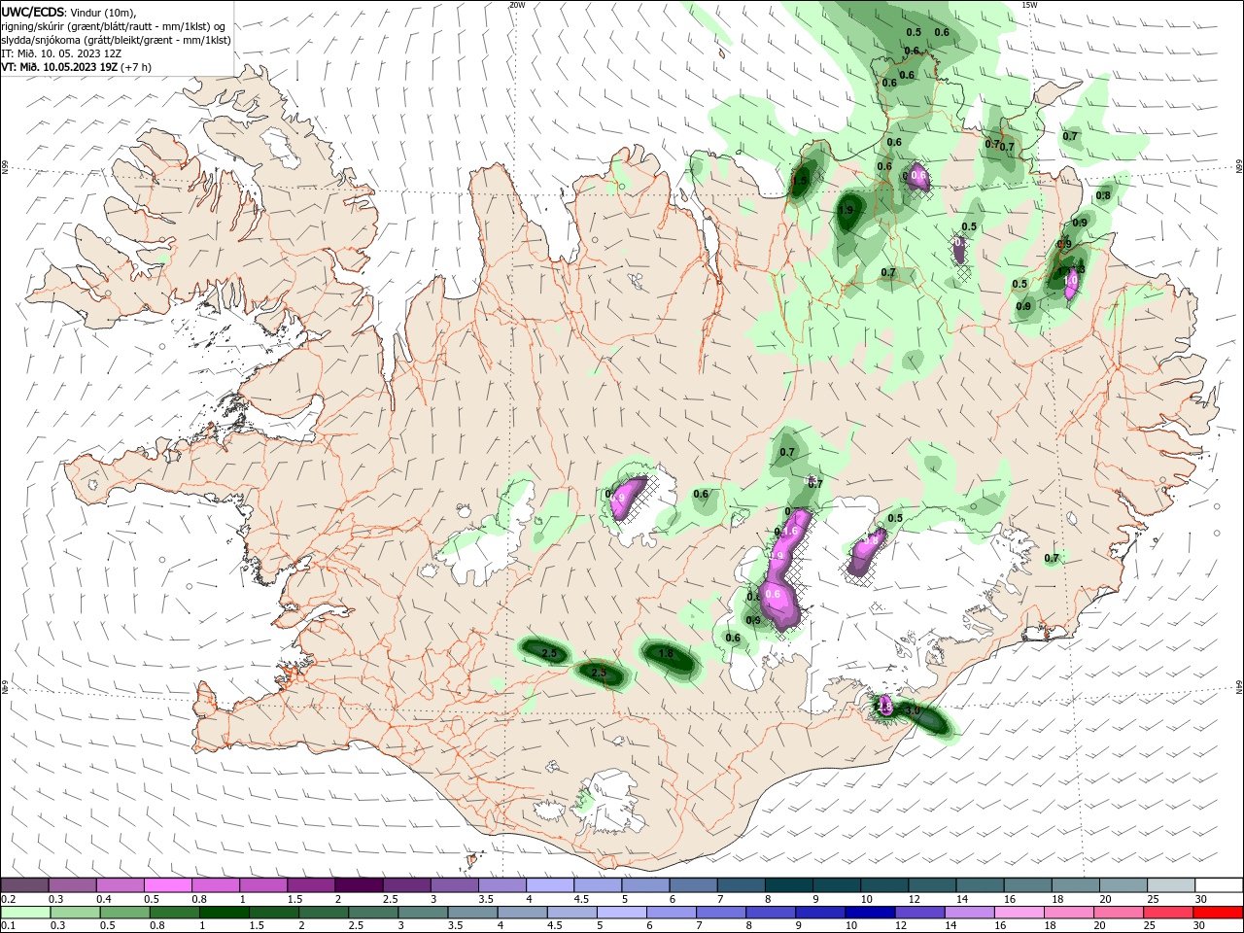Pick the white swatch after 30 on the upper scale

point(1219,885)
